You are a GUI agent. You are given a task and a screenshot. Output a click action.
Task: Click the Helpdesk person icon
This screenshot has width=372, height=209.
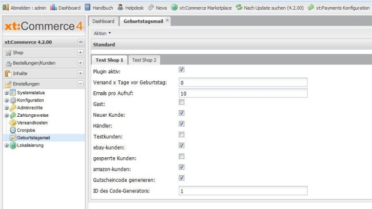[120, 7]
